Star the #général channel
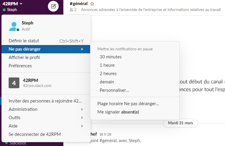225x146 pixels. pyautogui.click(x=92, y=4)
